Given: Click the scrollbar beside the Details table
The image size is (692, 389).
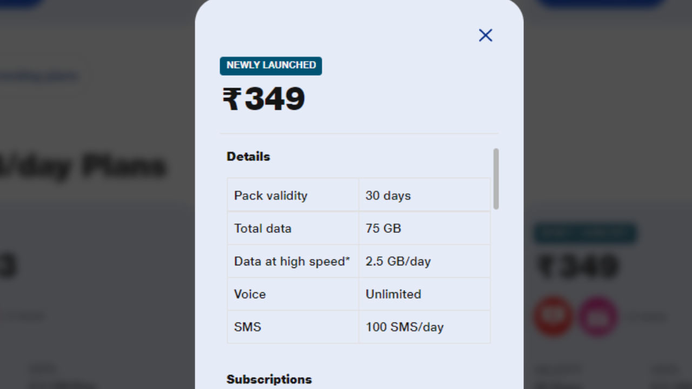Looking at the screenshot, I should pos(496,178).
